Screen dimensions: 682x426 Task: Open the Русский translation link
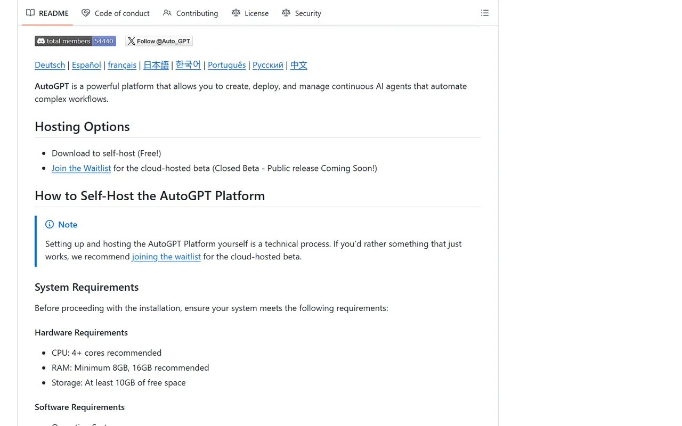point(268,65)
